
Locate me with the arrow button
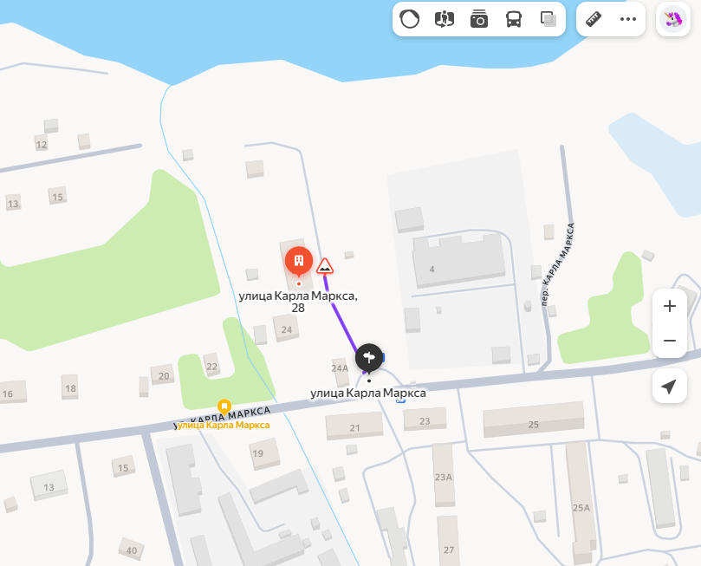[669, 387]
